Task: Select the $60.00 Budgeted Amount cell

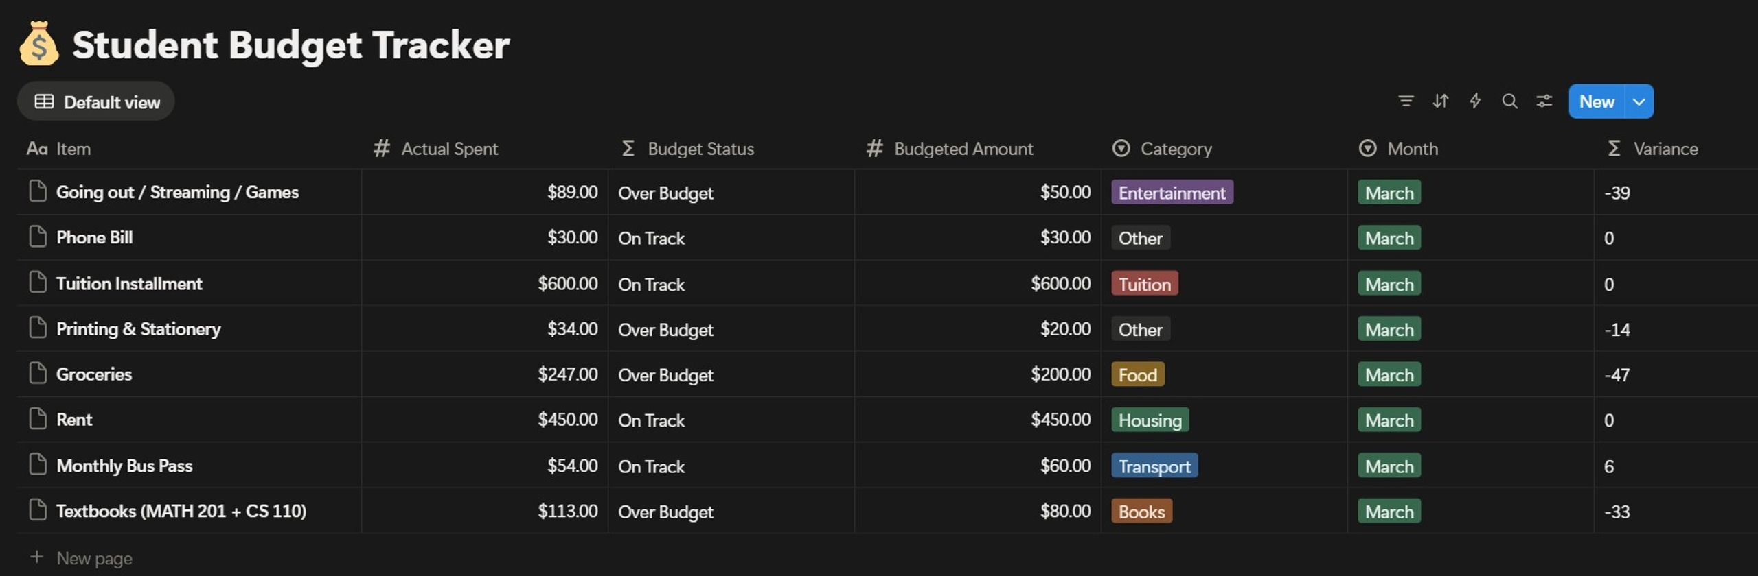Action: click(978, 466)
